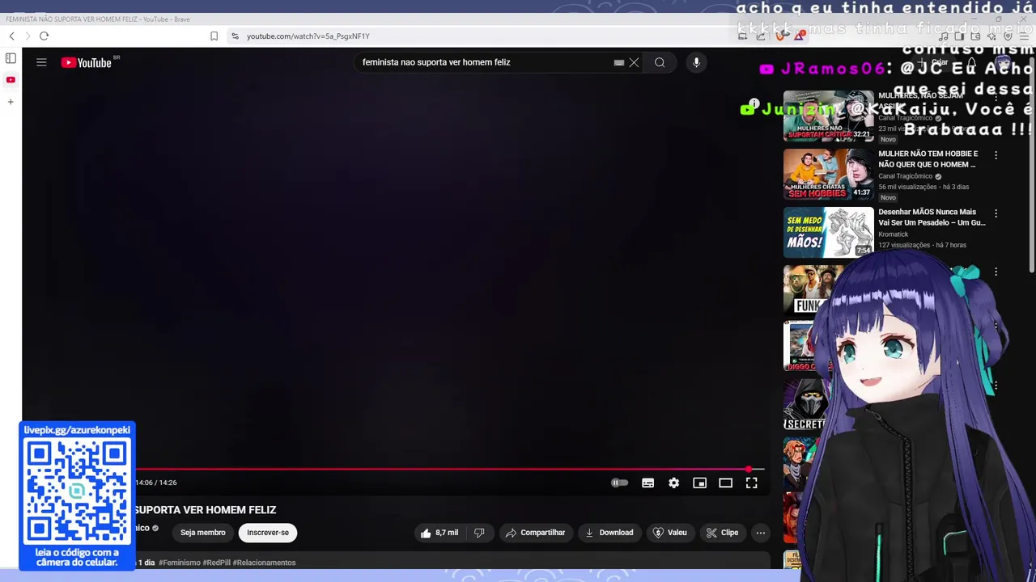Like the video with 8,7 mil
This screenshot has width=1036, height=582.
pos(439,533)
